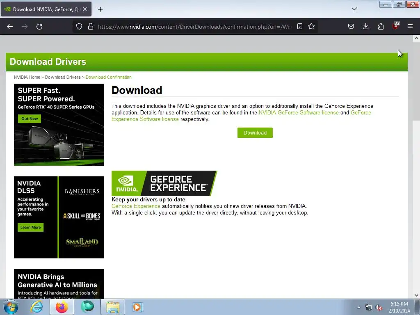Toggle Reader View icon in address bar
Screen dimensions: 420x315
[x=300, y=26]
